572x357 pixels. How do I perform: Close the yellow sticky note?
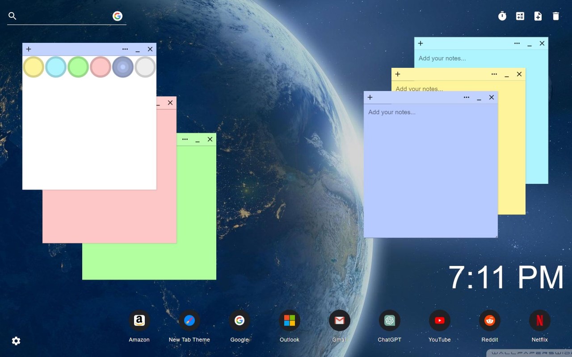tap(519, 74)
